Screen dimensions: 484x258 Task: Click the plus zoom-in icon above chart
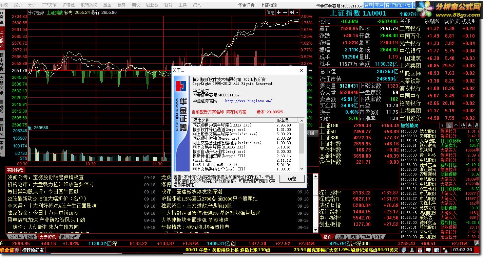[x=278, y=13]
